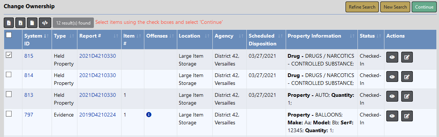Click the blank document export icon
439x137 pixels.
32,23
